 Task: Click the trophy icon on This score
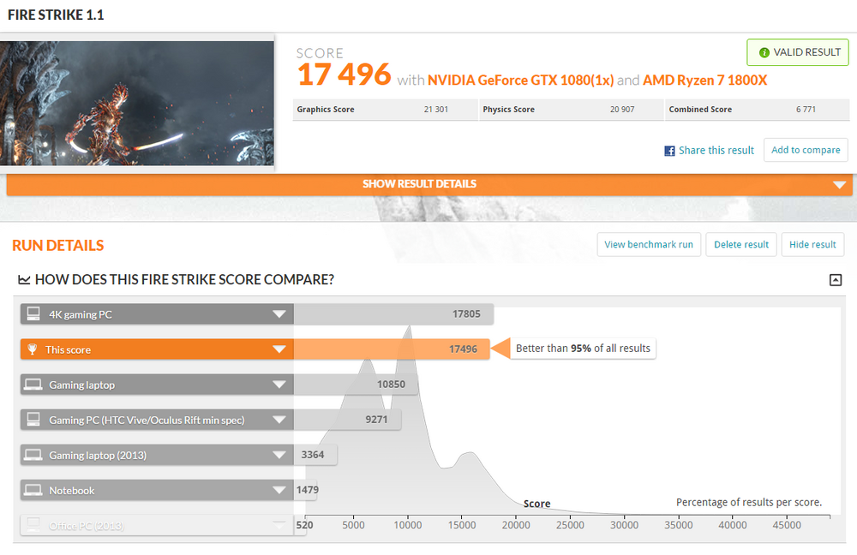[33, 349]
